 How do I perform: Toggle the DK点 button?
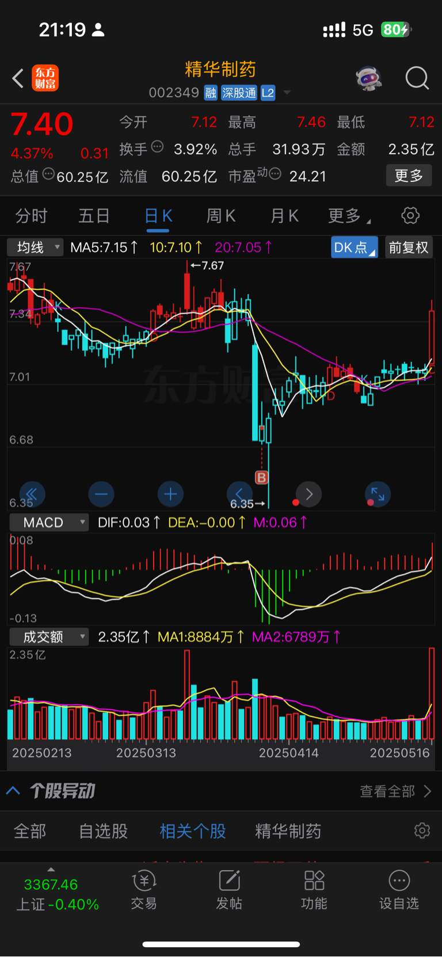[x=355, y=247]
